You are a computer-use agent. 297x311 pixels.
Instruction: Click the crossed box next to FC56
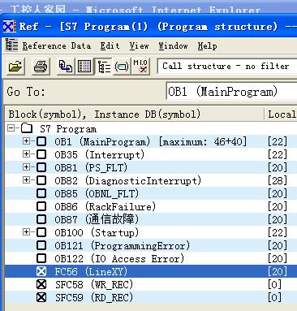tap(41, 271)
